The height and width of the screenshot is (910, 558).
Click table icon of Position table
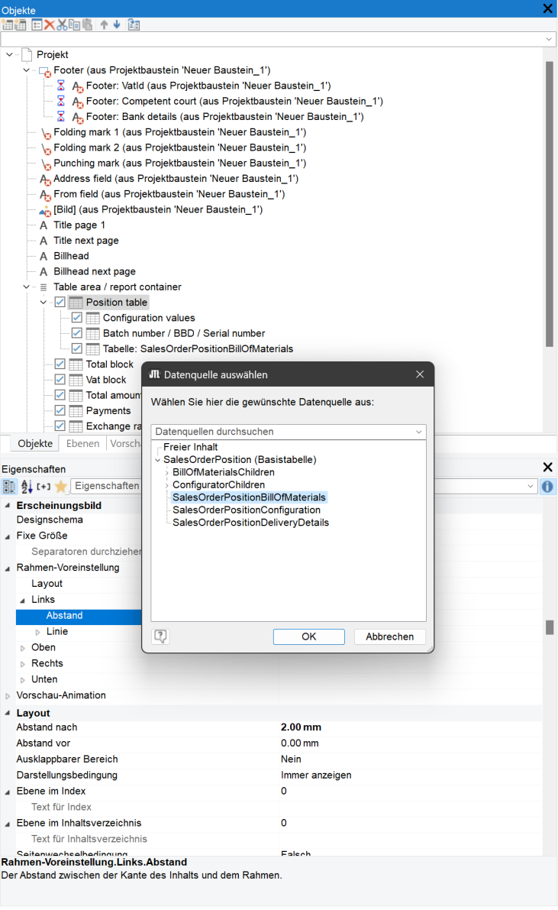[76, 303]
